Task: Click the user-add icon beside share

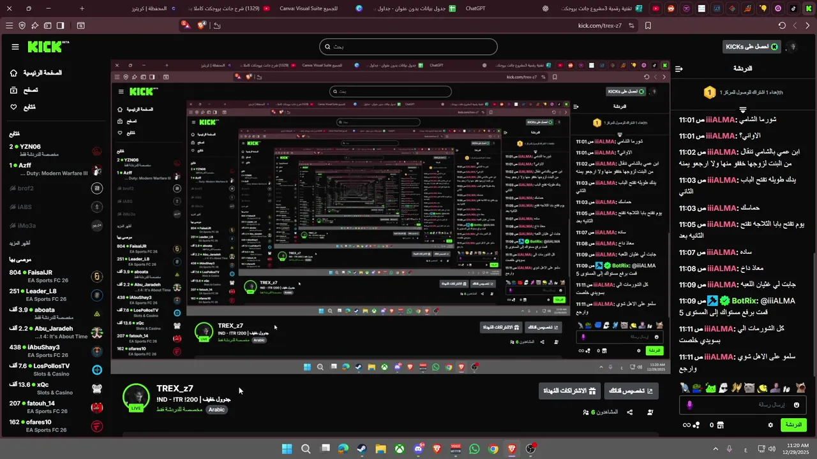Action: pos(650,412)
